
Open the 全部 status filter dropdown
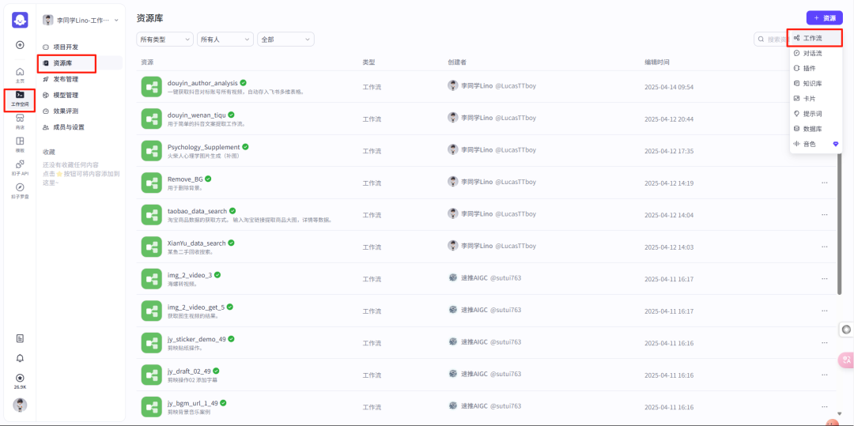tap(285, 40)
